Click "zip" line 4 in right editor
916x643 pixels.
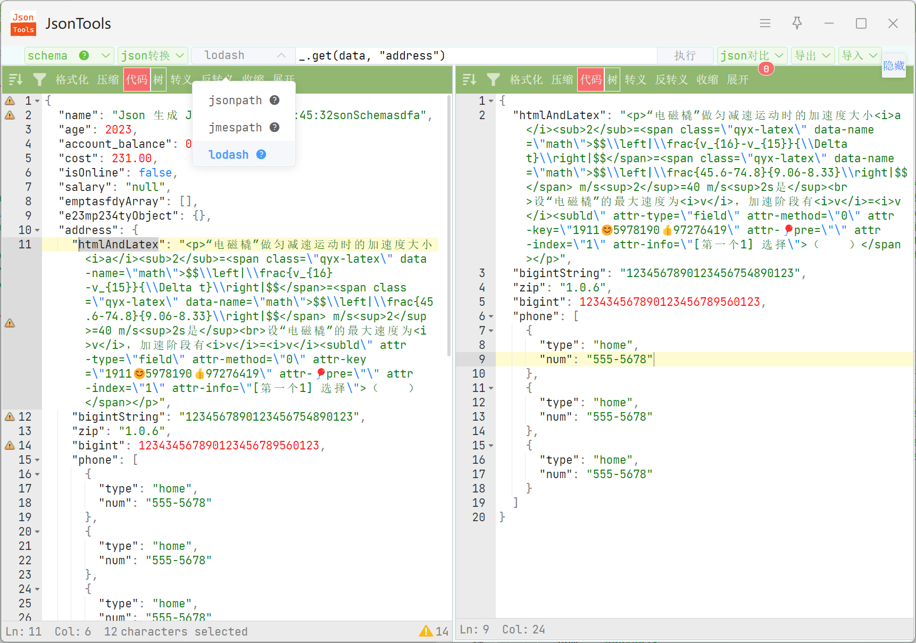(x=562, y=288)
